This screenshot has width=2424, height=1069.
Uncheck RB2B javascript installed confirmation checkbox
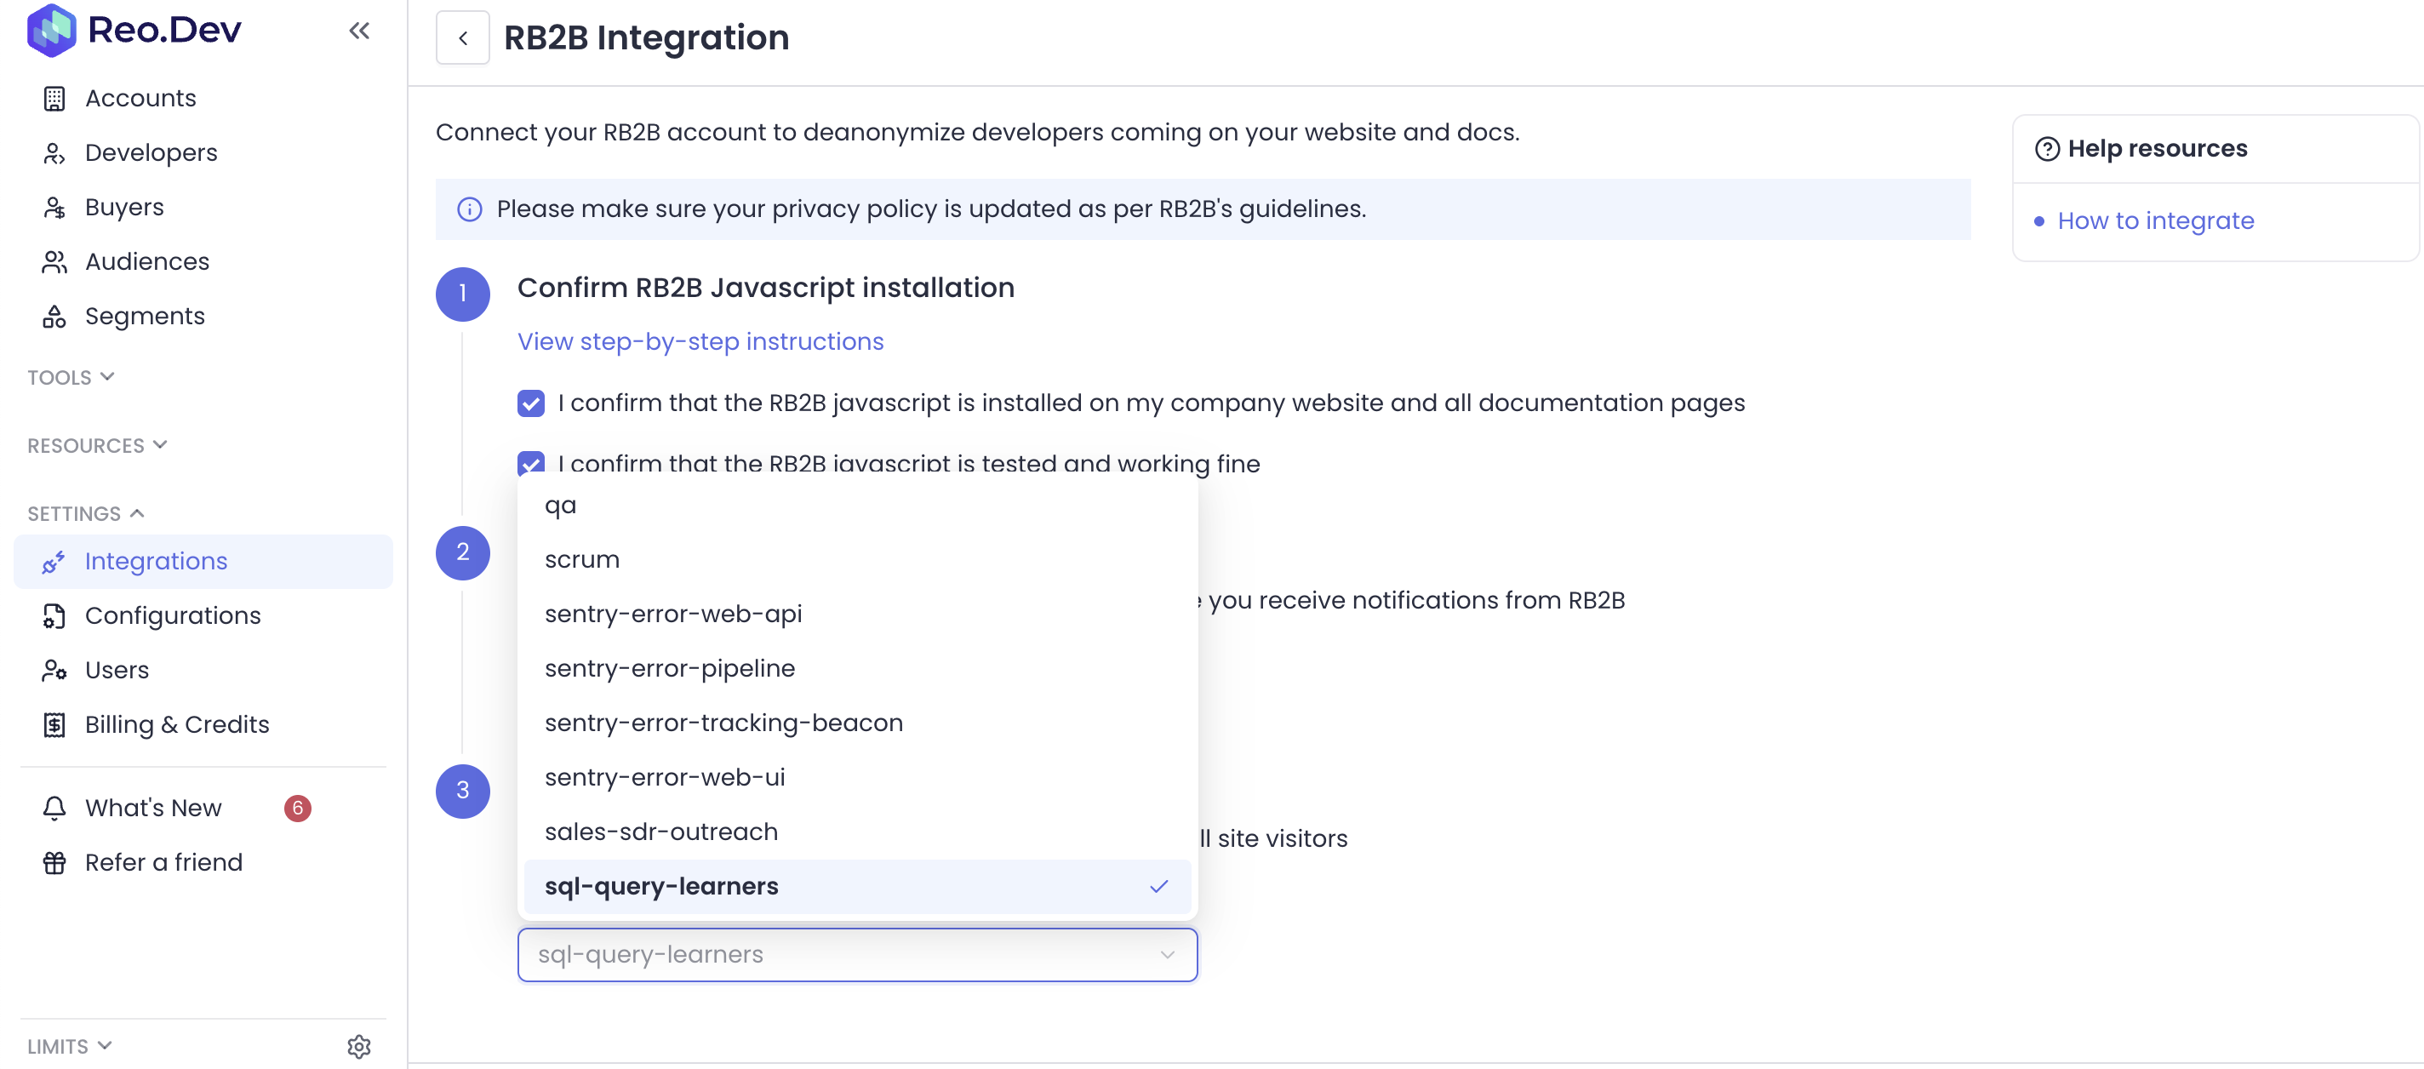click(x=531, y=403)
